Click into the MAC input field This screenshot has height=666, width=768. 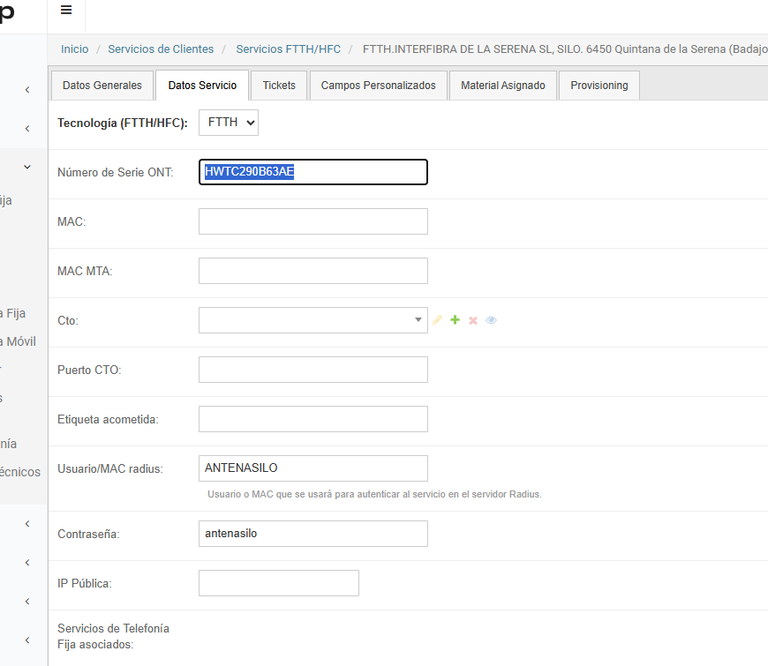(x=313, y=221)
